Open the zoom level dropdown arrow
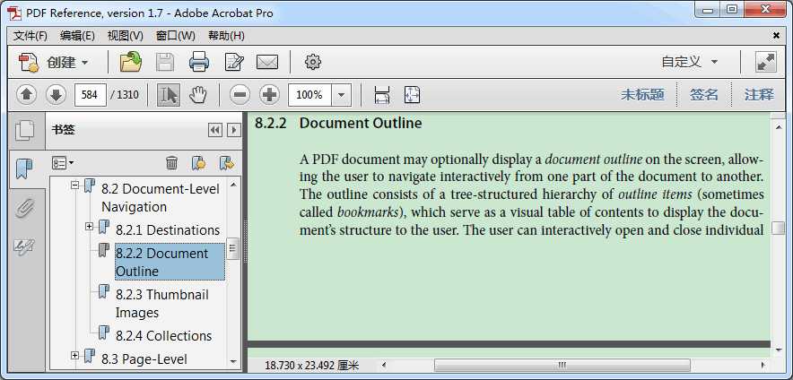The image size is (793, 380). pos(342,94)
